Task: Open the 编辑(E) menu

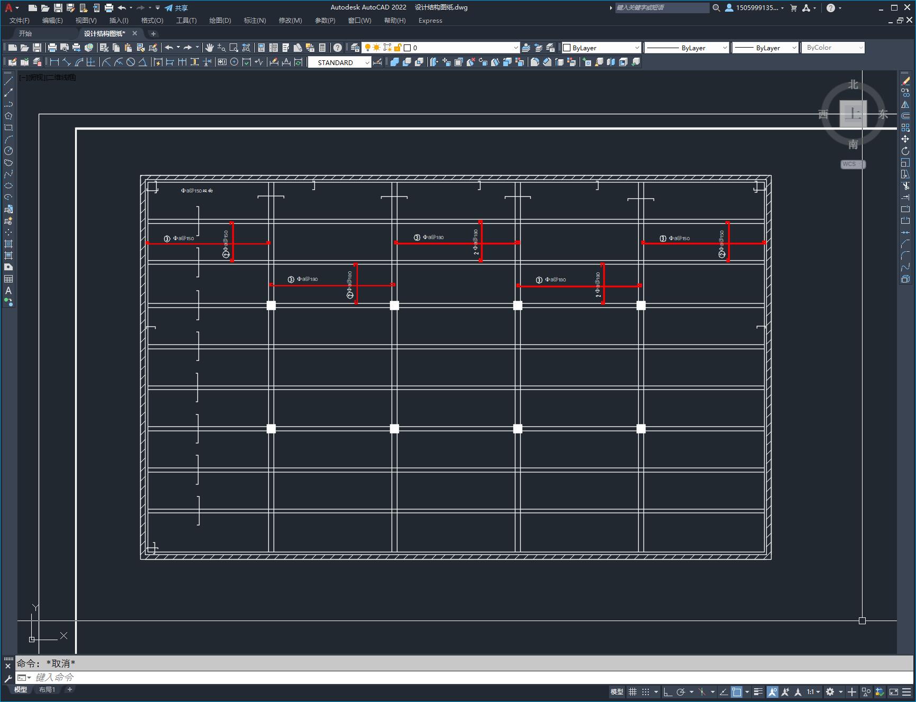Action: coord(52,21)
